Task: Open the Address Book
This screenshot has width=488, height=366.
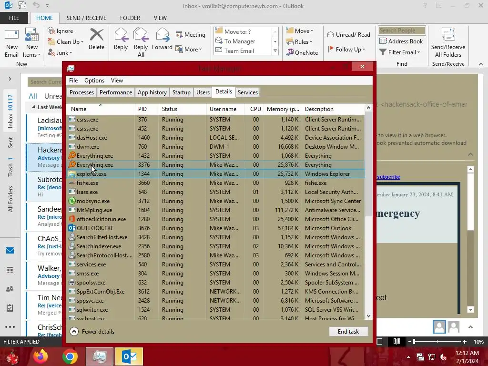Action: pos(401,41)
